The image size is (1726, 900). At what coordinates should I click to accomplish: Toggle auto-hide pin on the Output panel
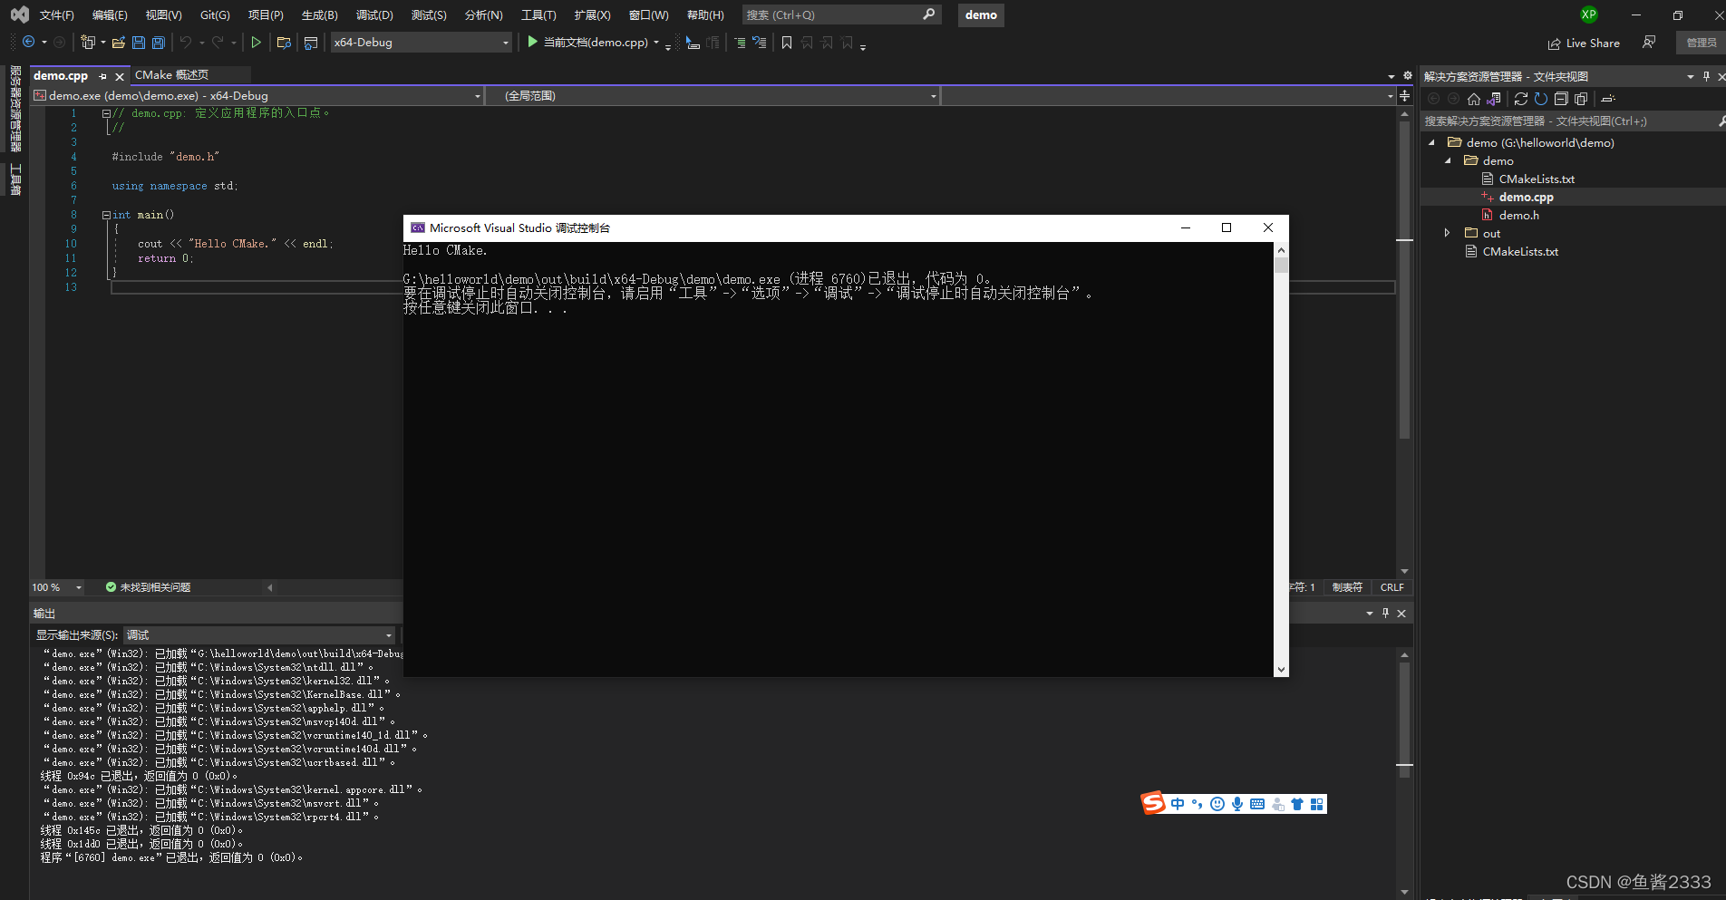(1385, 614)
